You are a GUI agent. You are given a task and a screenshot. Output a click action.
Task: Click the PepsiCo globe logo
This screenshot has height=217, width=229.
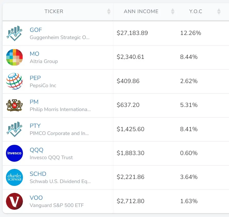click(x=14, y=81)
